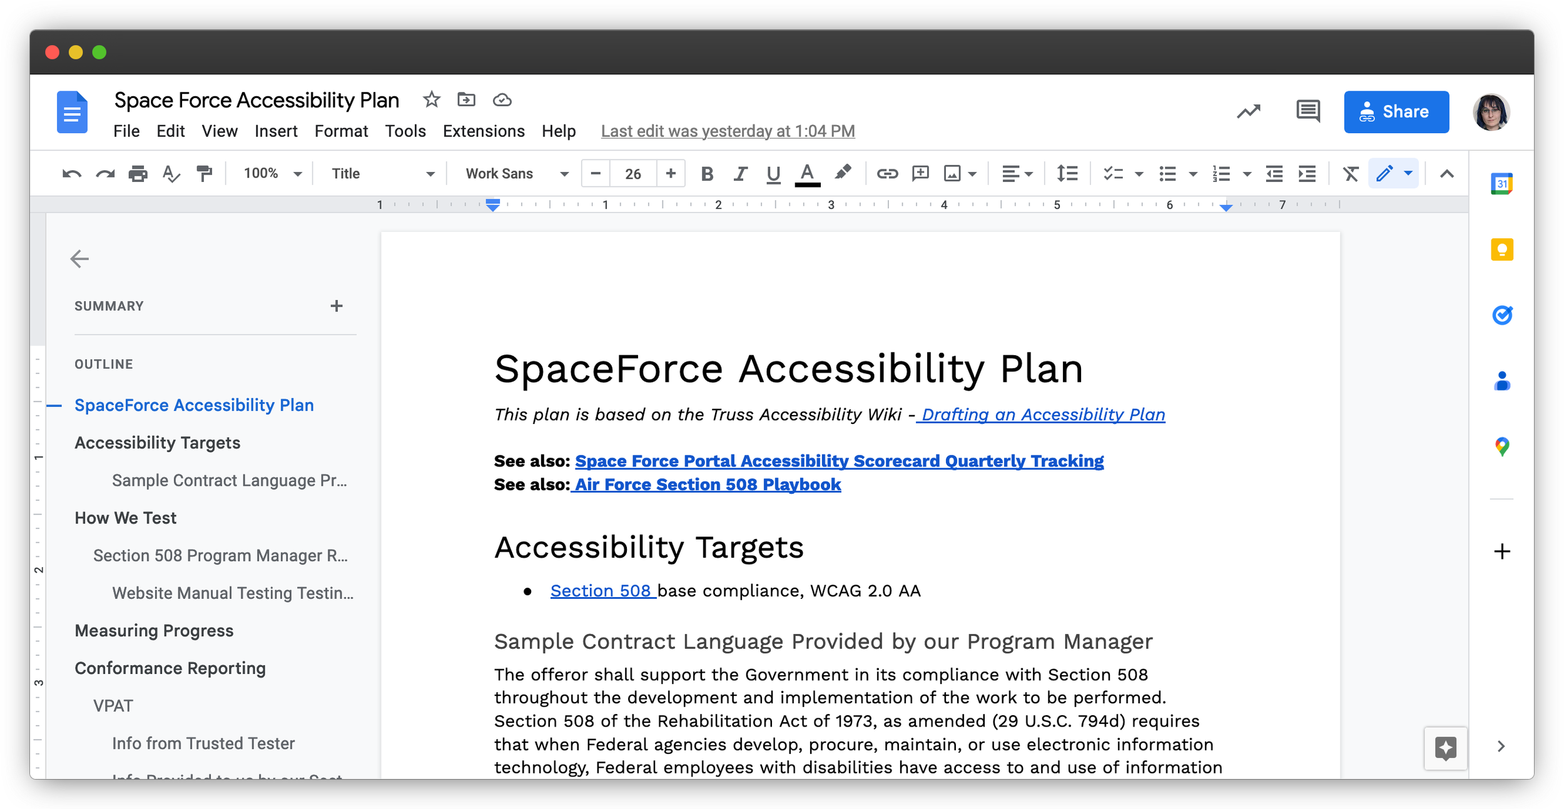Open the Air Force Section 508 Playbook link
This screenshot has height=809, width=1564.
(707, 484)
